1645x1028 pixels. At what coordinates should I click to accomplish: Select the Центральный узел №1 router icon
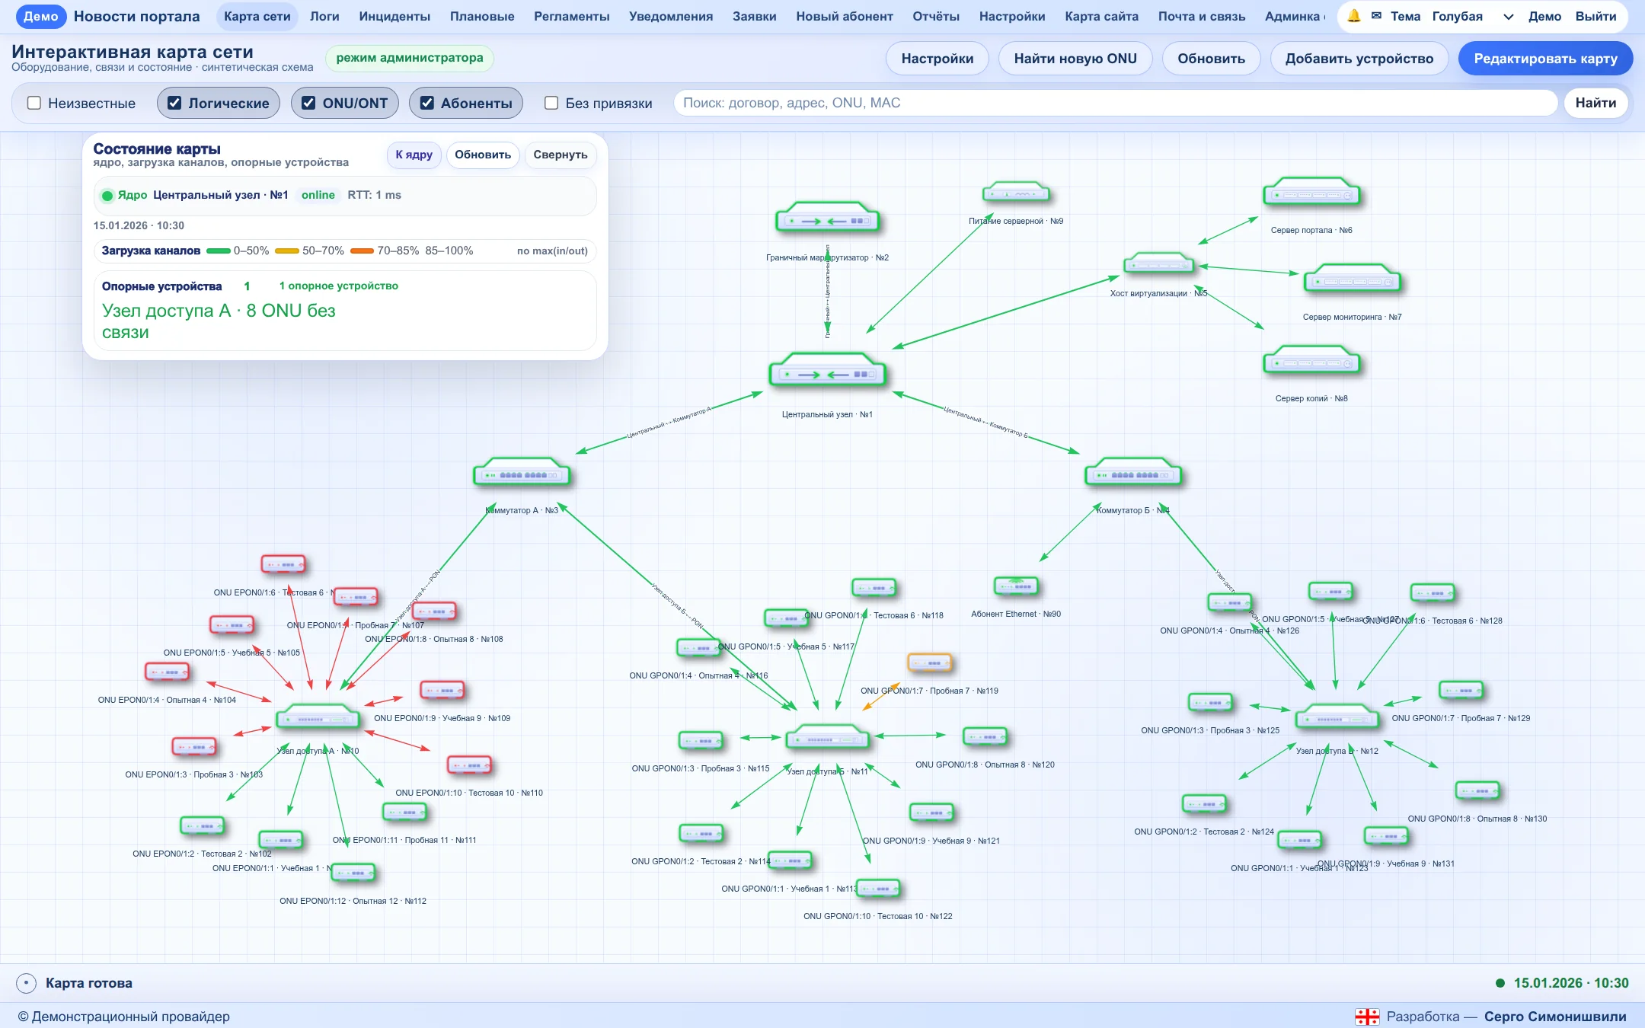click(828, 372)
